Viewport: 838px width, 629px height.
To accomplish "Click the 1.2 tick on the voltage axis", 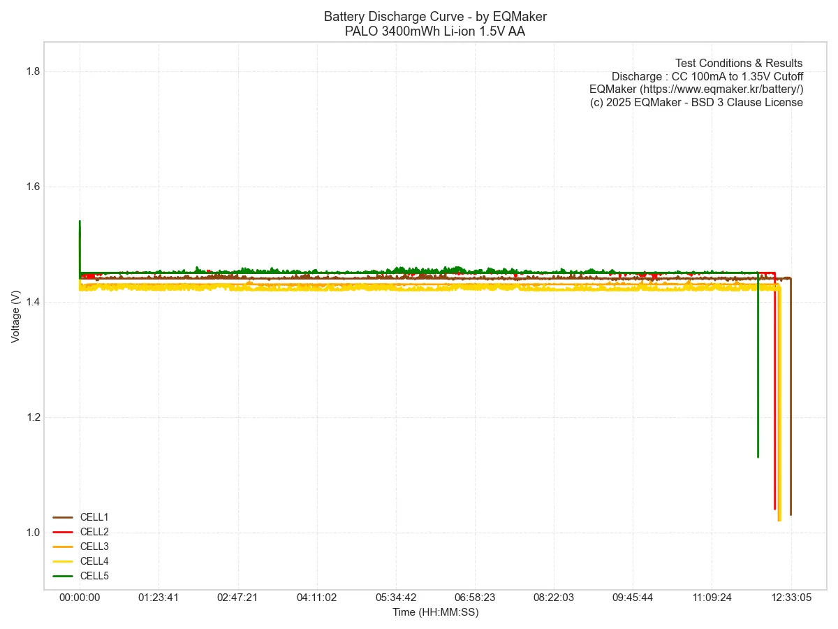I will point(32,417).
